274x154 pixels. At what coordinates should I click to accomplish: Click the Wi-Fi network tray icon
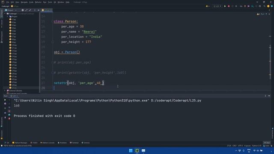254,151
